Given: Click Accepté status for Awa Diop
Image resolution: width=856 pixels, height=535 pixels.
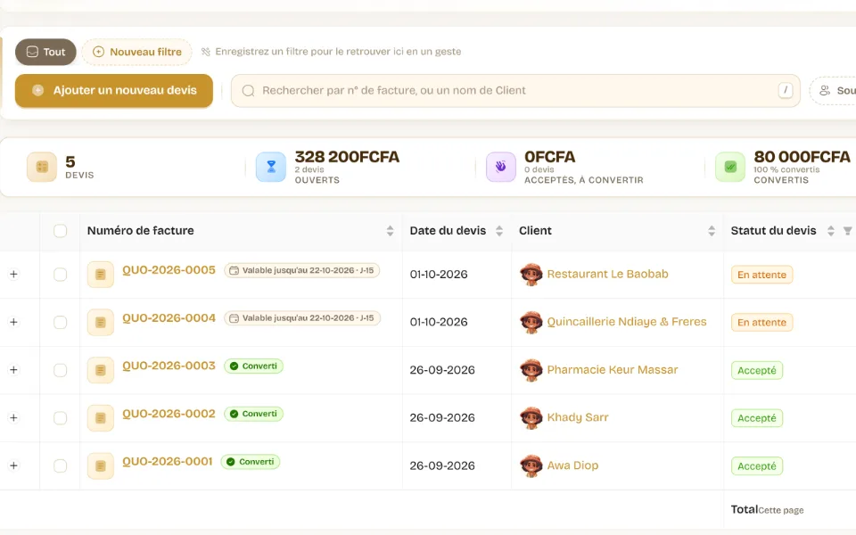Looking at the screenshot, I should [757, 466].
